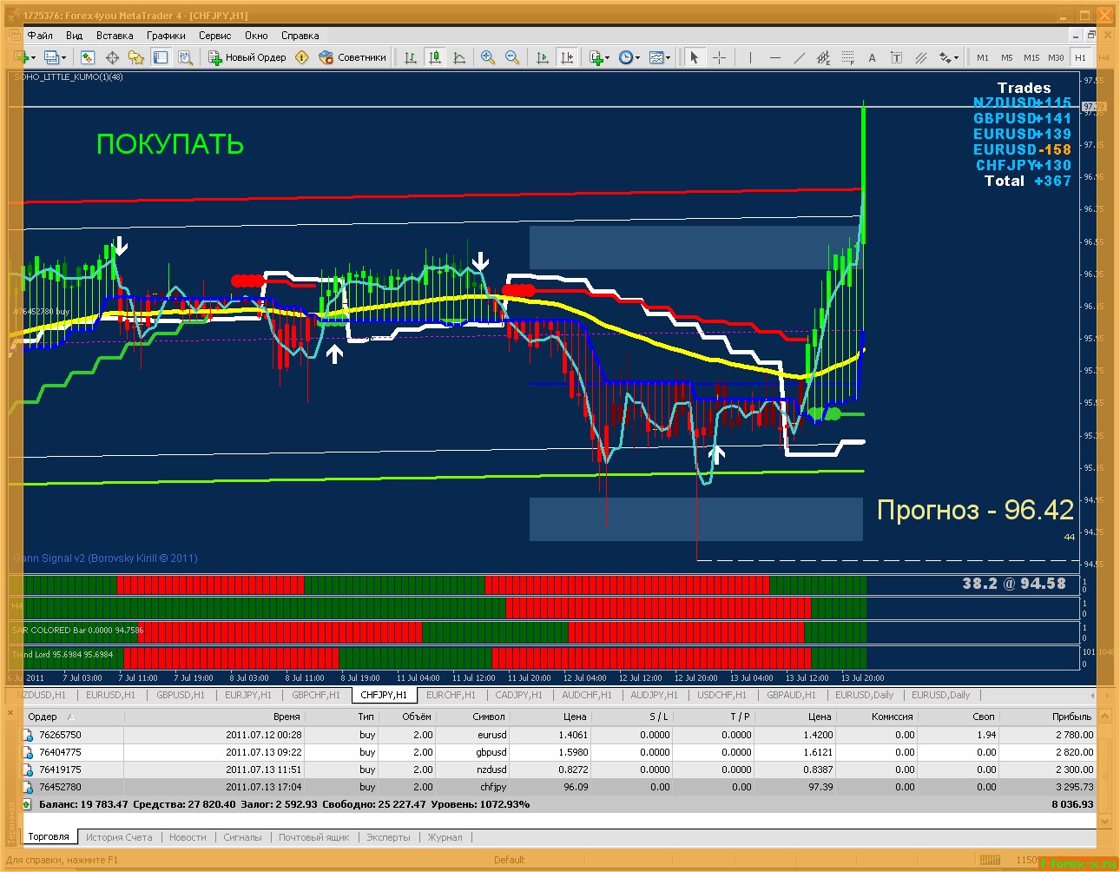Switch chart to candlestick mode
Viewport: 1120px width, 872px height.
point(435,57)
